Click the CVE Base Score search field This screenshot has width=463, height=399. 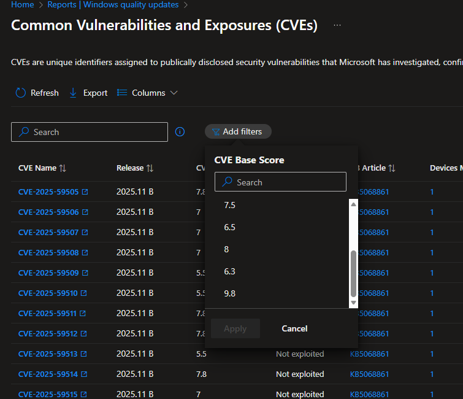280,182
